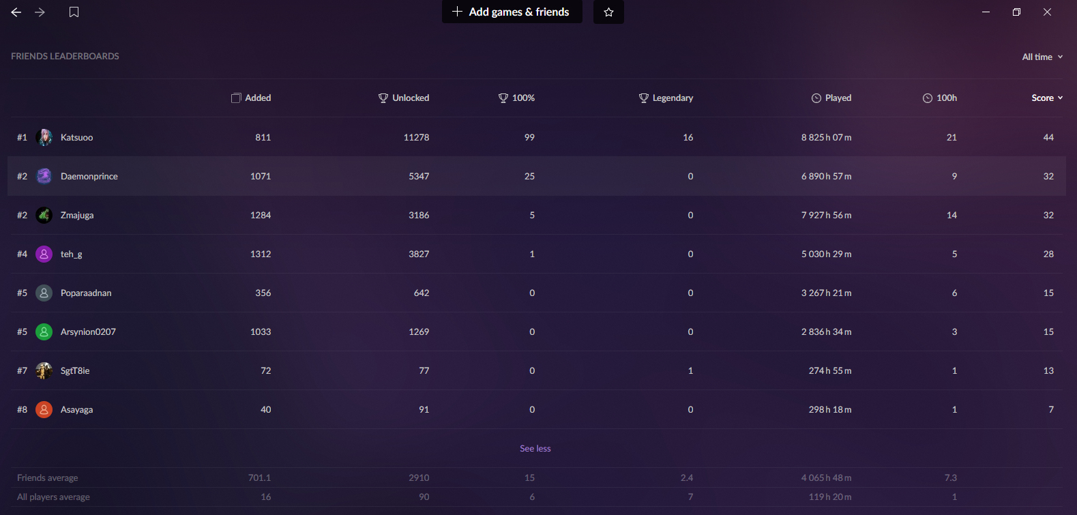1077x515 pixels.
Task: Click the star icon button
Action: (608, 12)
